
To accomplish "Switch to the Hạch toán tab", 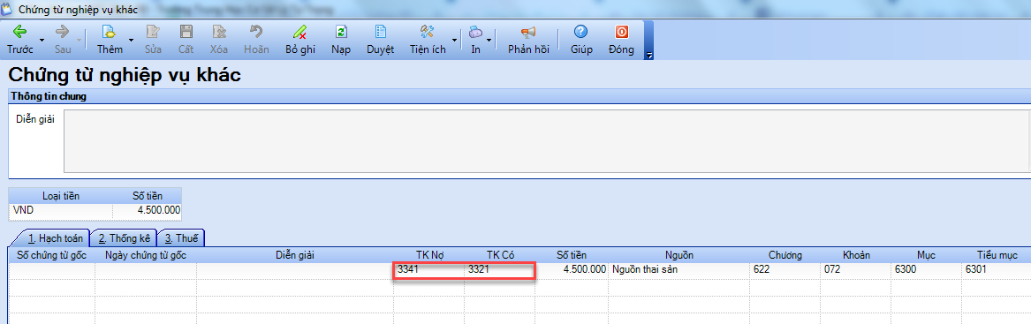I will pyautogui.click(x=55, y=237).
